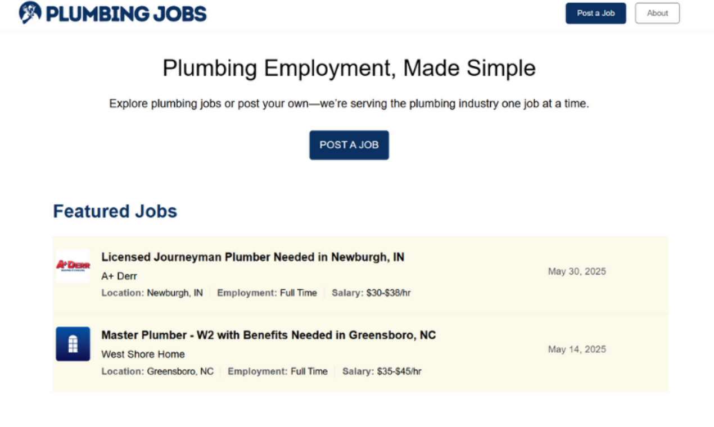Click the plumber mascot emblem in the header
The image size is (714, 427).
[x=29, y=12]
